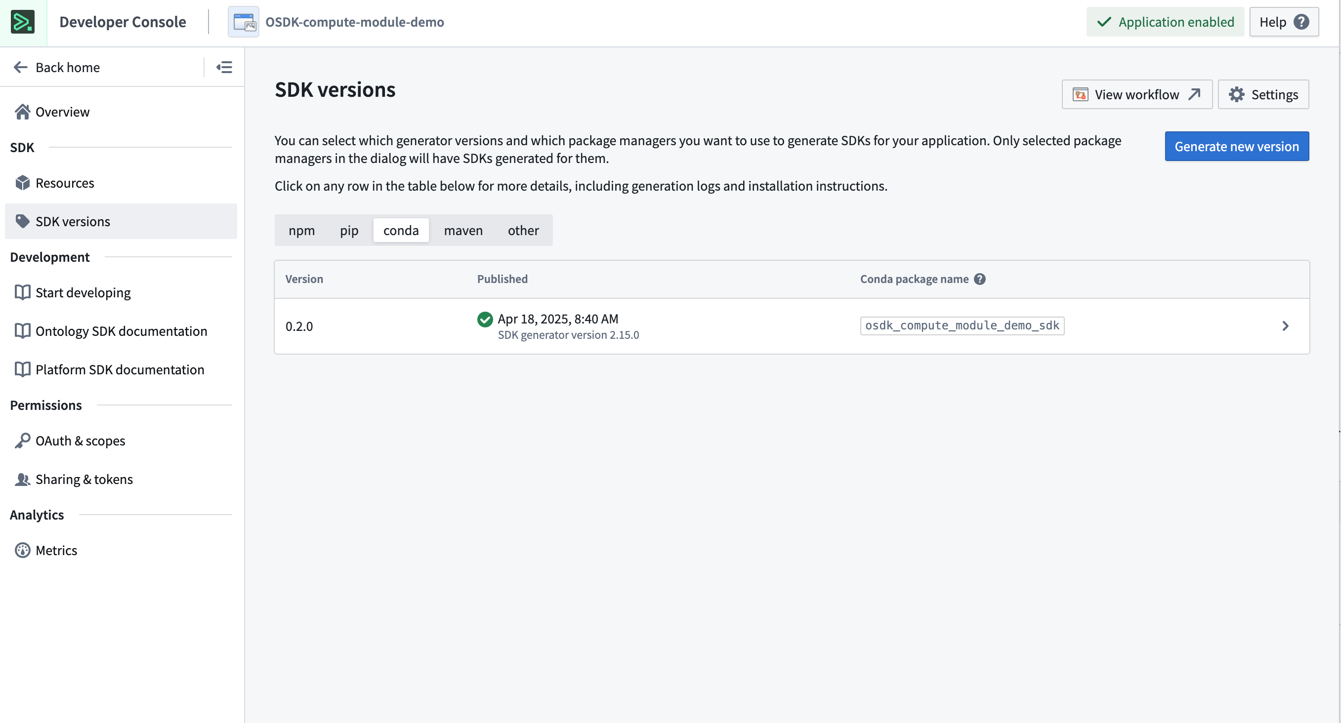
Task: Open Start developing via the book icon
Action: (22, 292)
